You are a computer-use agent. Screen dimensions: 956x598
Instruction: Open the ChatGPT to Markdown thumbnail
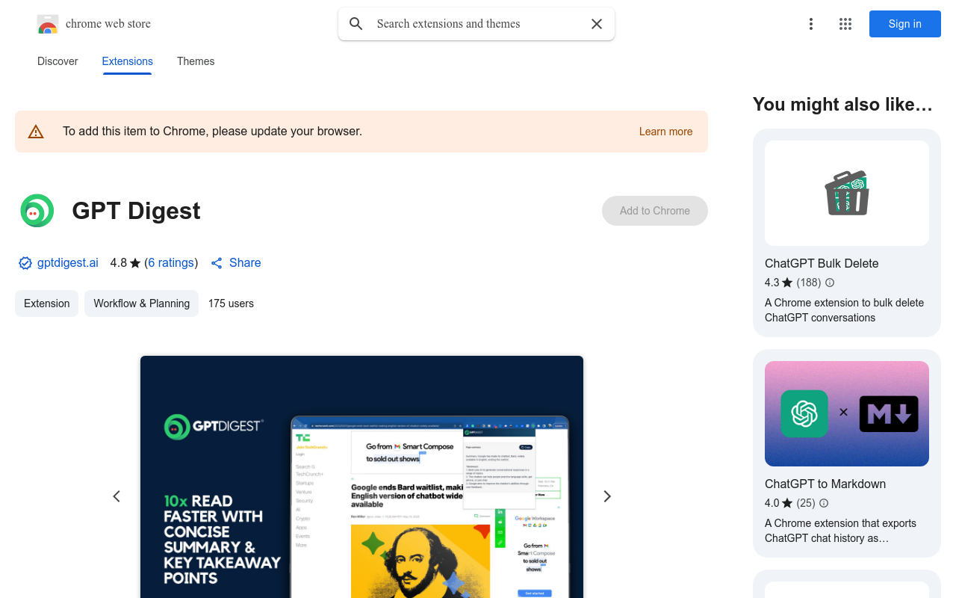tap(847, 413)
